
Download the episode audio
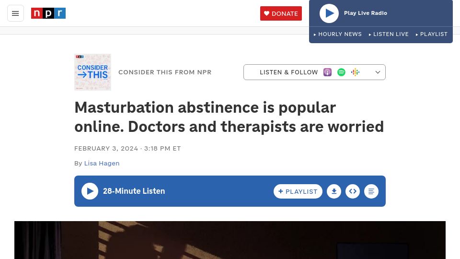[334, 191]
